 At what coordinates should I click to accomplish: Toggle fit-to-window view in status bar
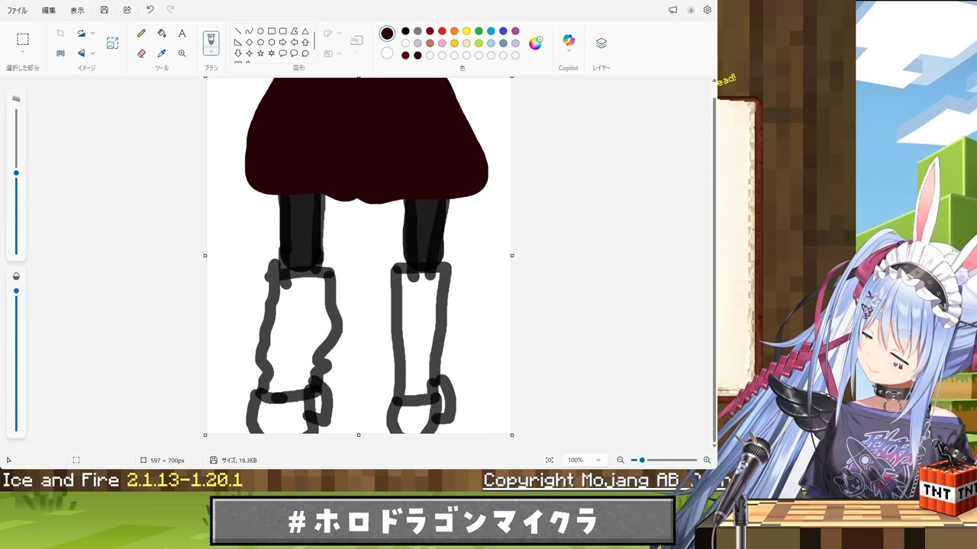click(550, 460)
